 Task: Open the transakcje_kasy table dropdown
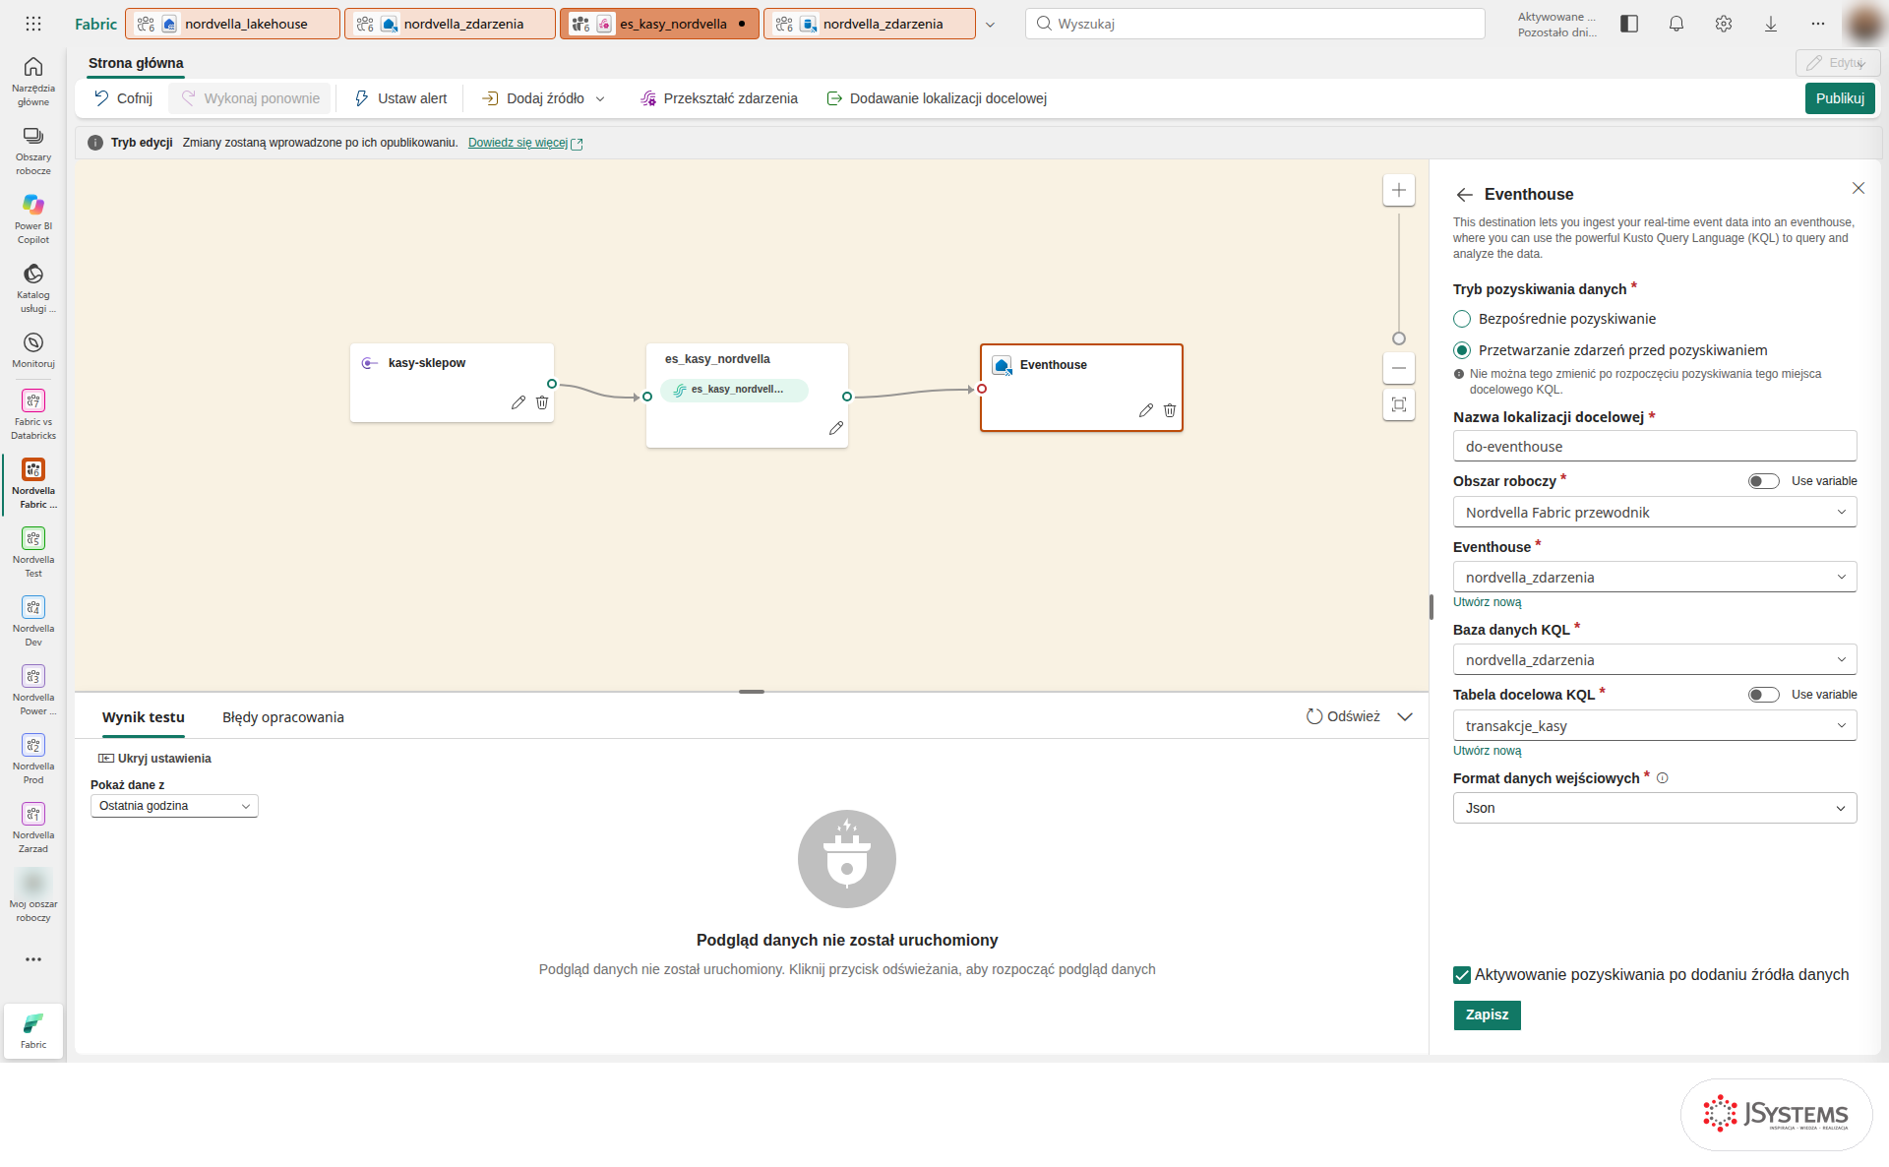(x=1655, y=726)
